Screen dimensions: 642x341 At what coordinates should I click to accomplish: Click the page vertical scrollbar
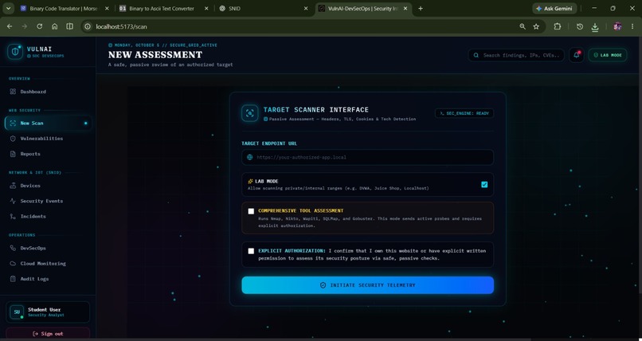click(x=640, y=164)
